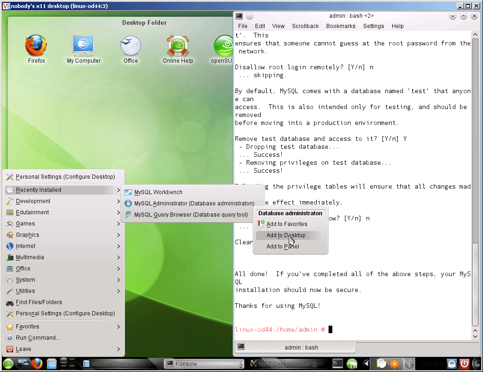Click the lock screen panel button

[451, 364]
